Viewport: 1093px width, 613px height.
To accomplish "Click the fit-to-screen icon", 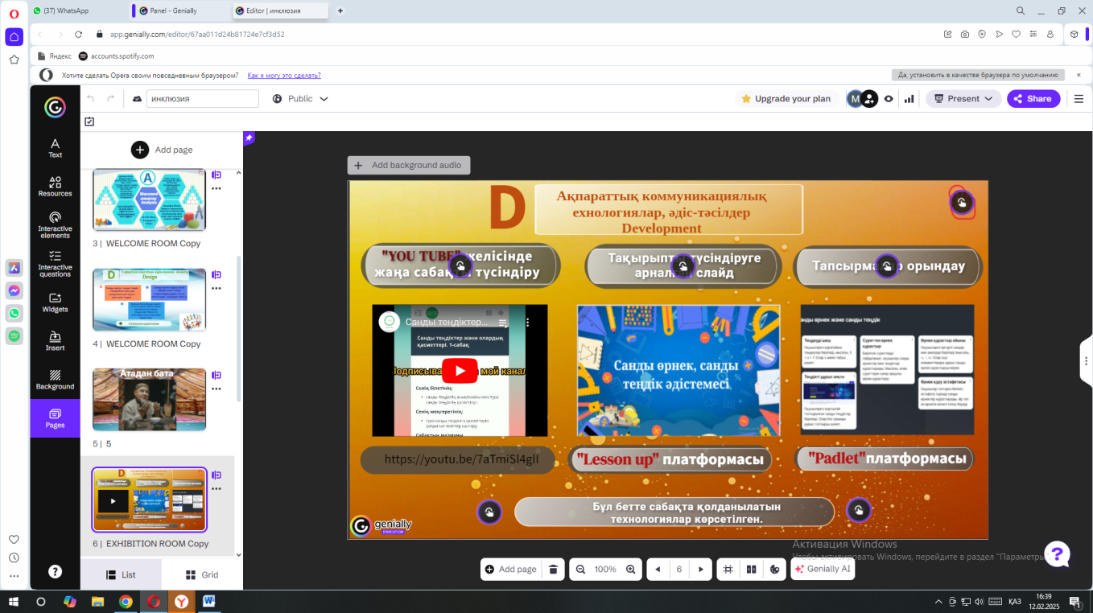I will coord(728,570).
